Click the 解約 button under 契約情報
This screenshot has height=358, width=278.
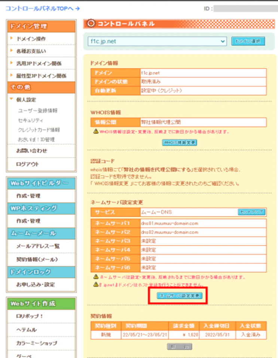point(180,347)
